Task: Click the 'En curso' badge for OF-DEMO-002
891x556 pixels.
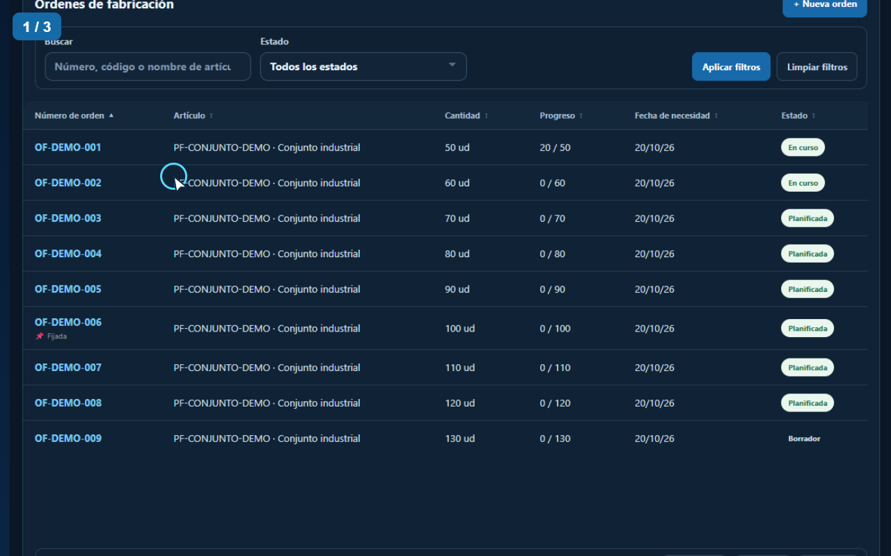Action: (803, 183)
